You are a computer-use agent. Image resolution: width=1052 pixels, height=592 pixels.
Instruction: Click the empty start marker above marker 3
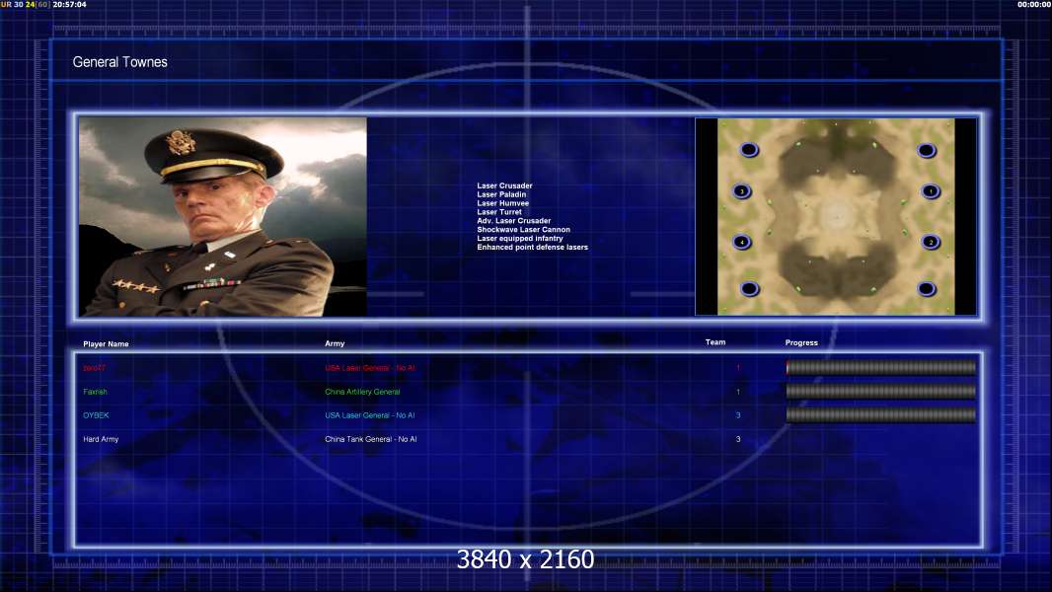point(749,150)
